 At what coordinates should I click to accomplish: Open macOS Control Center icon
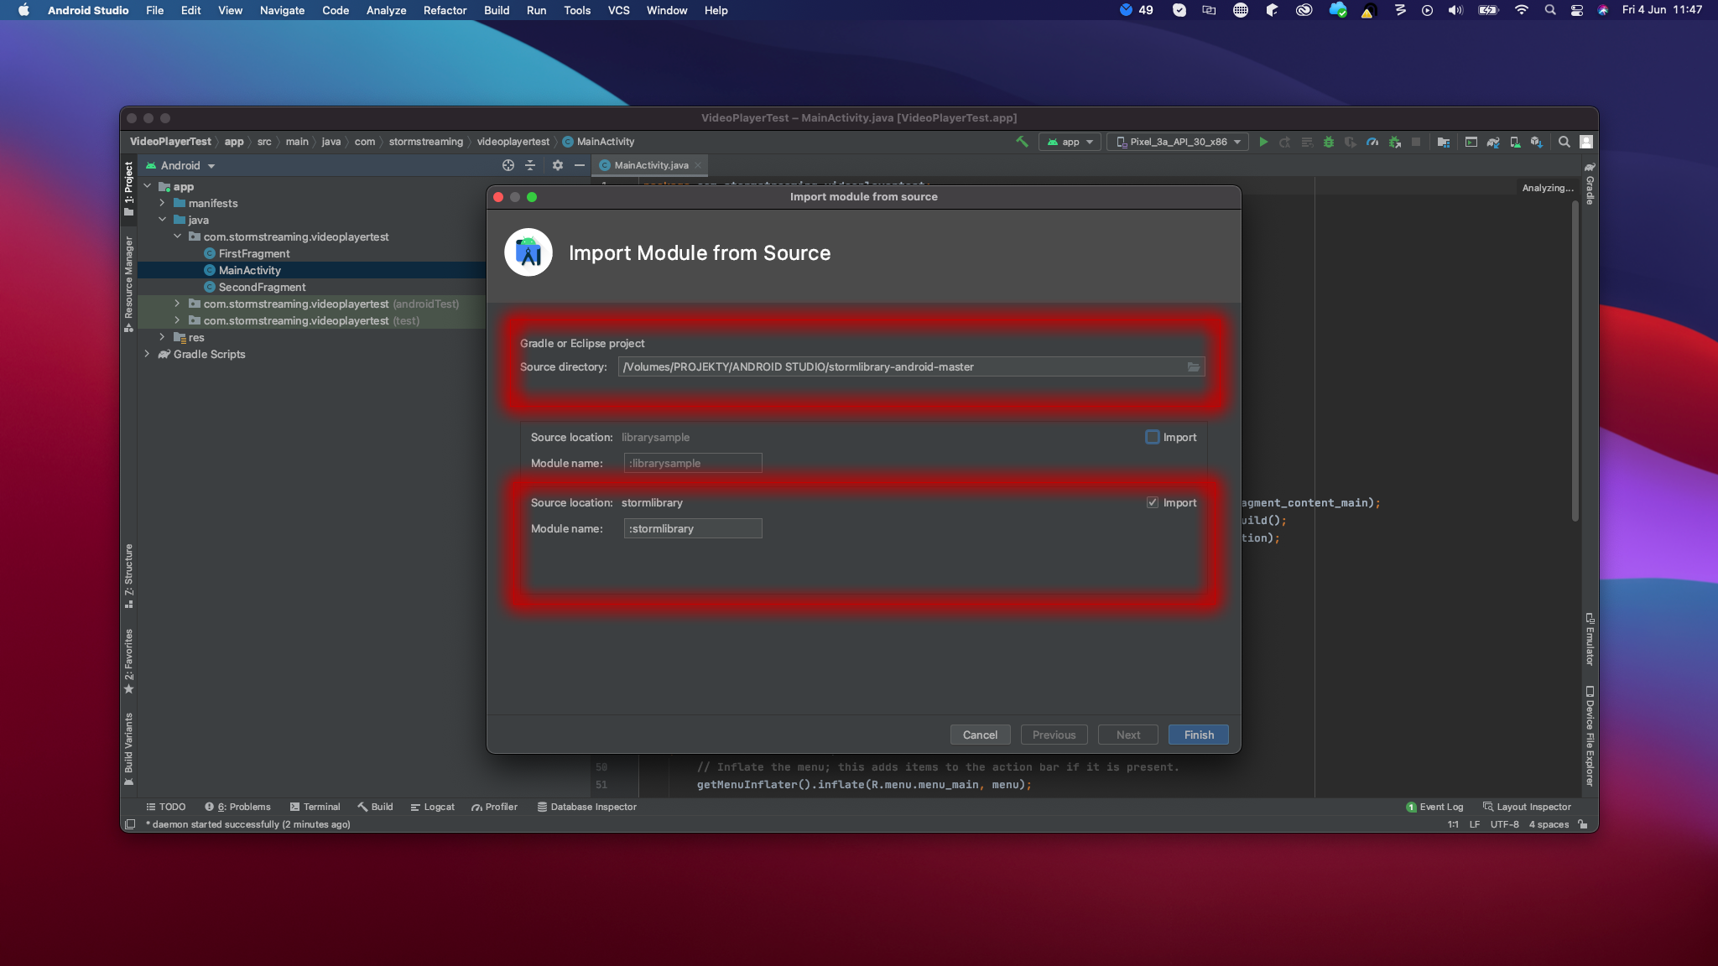(x=1577, y=10)
